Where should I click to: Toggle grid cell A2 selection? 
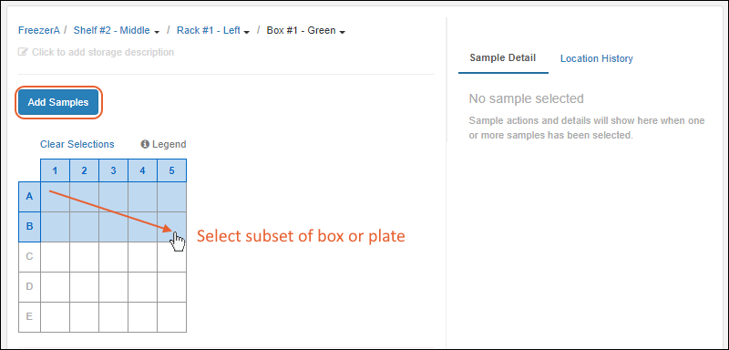tap(84, 197)
